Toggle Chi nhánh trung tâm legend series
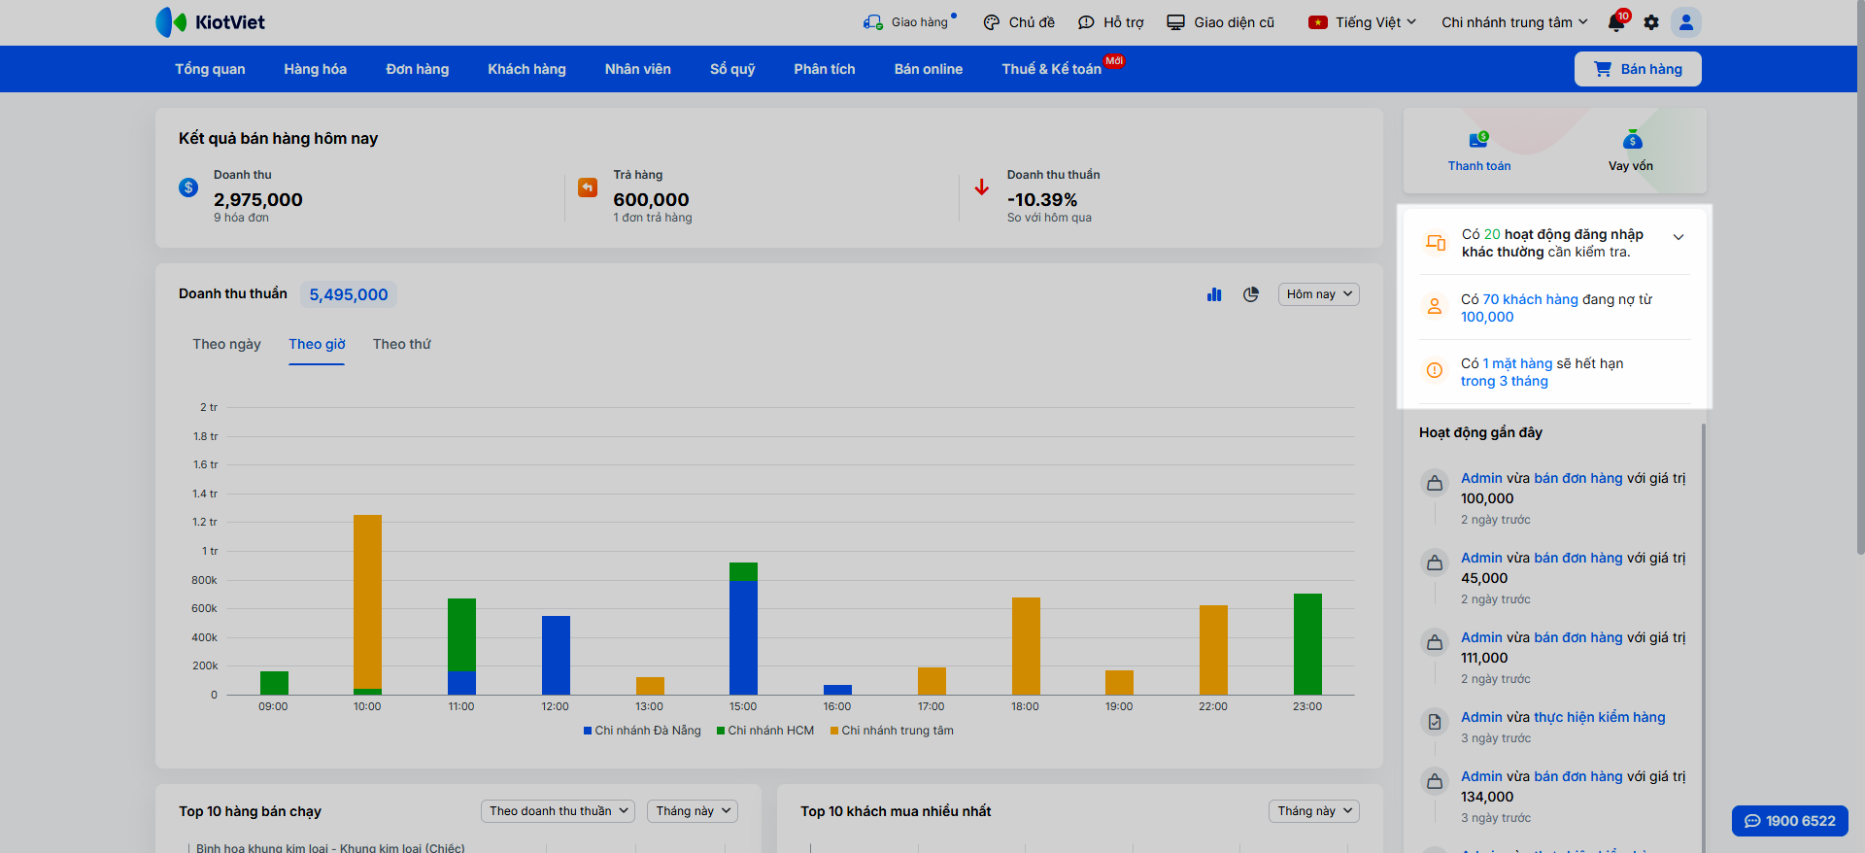The height and width of the screenshot is (853, 1865). (x=892, y=731)
